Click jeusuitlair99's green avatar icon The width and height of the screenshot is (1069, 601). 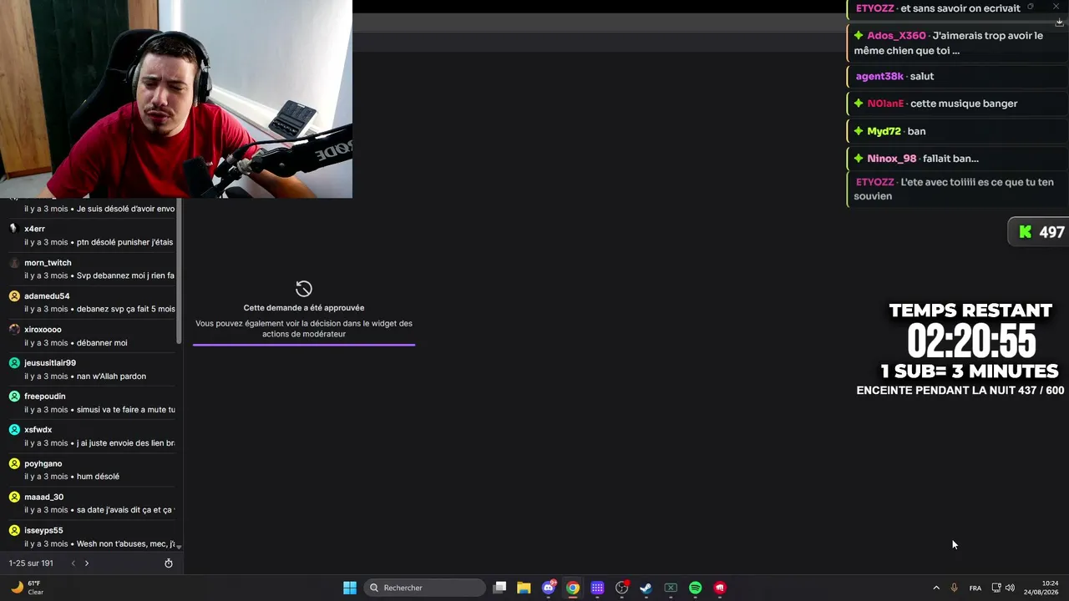coord(13,362)
